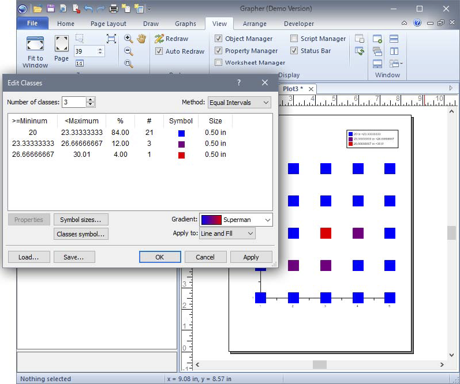Viewport: 460px width, 384px height.
Task: Click the Redo arrow icon
Action: click(x=100, y=9)
